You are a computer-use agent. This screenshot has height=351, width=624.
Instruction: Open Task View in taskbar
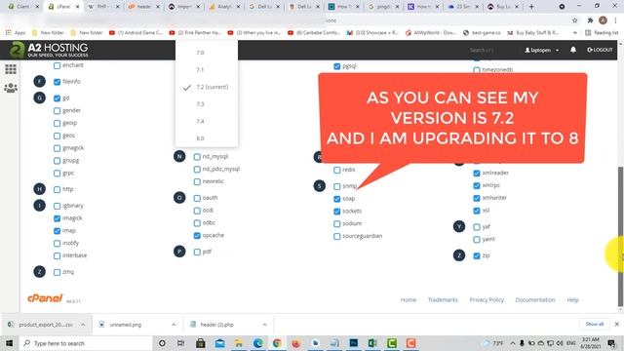(181, 343)
